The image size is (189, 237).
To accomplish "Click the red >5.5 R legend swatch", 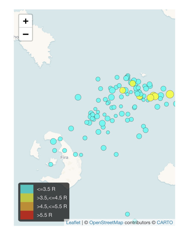I will click(x=27, y=215).
